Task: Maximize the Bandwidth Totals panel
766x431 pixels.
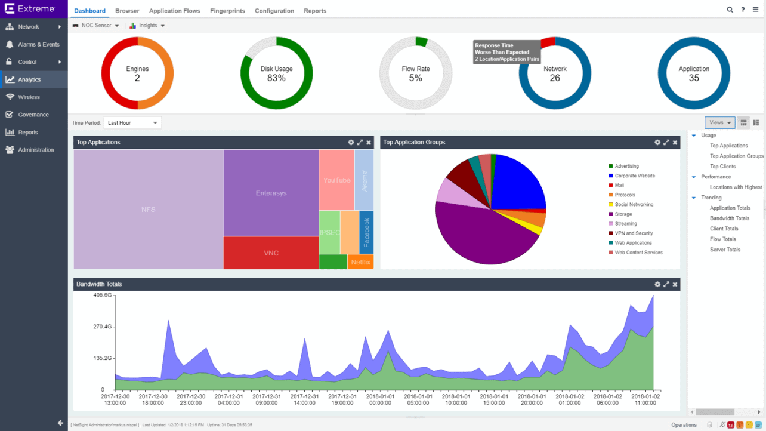Action: [x=666, y=284]
